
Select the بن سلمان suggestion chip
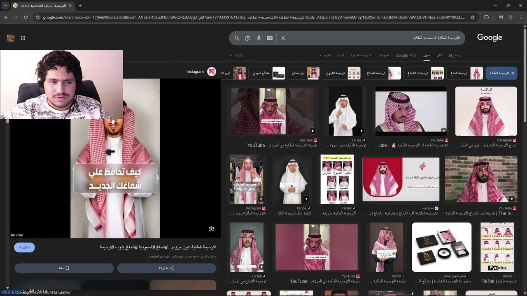coord(304,73)
